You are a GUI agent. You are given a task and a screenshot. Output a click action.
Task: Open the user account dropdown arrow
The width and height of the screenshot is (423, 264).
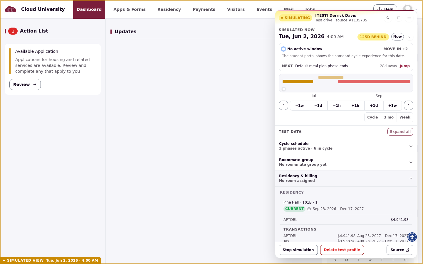pos(416,9)
